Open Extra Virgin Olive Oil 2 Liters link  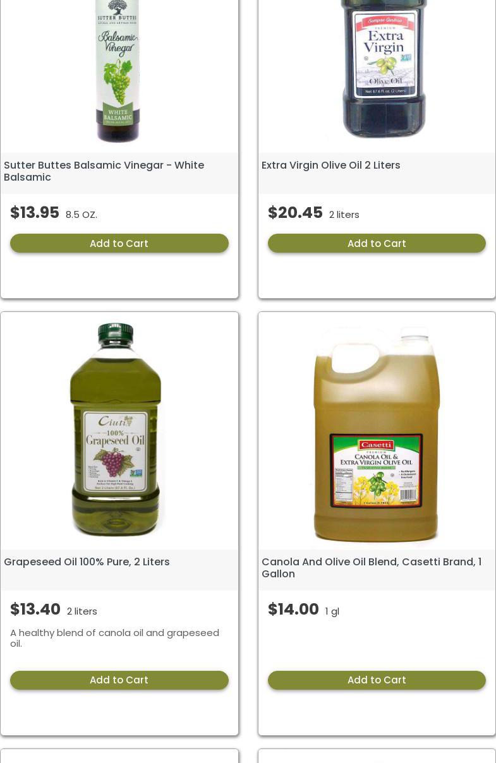[331, 165]
